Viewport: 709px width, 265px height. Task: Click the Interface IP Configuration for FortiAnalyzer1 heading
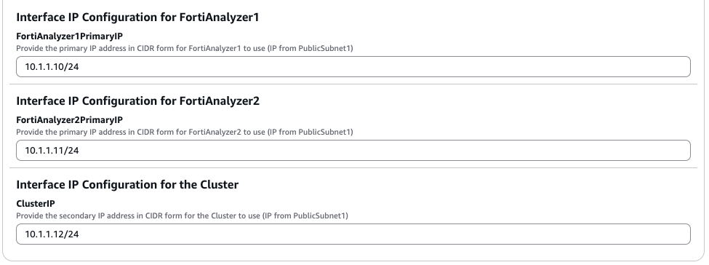(x=137, y=17)
